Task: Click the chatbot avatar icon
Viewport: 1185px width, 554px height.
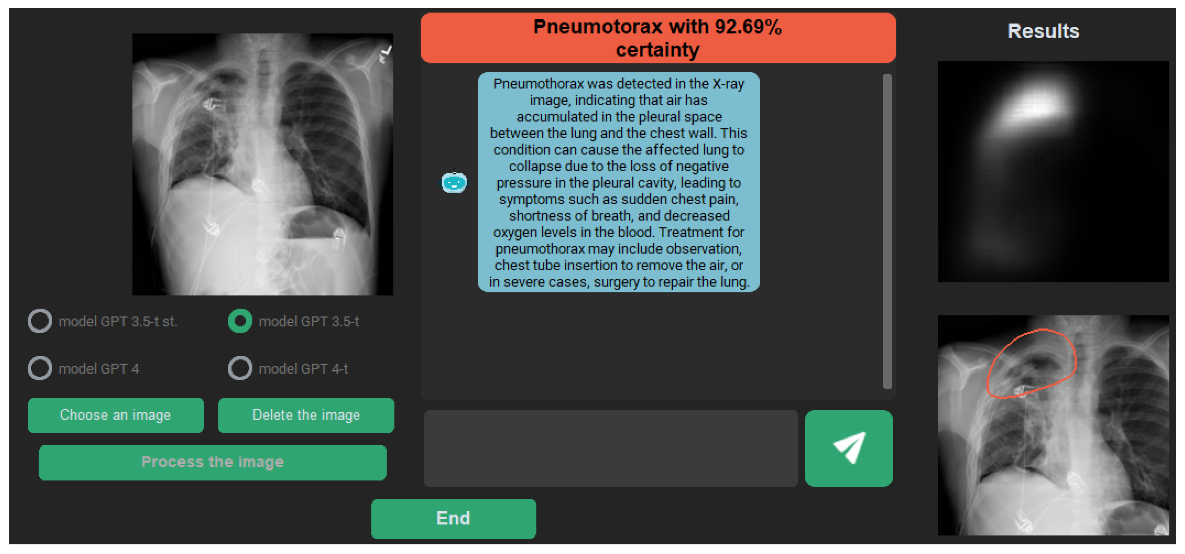Action: click(x=454, y=182)
